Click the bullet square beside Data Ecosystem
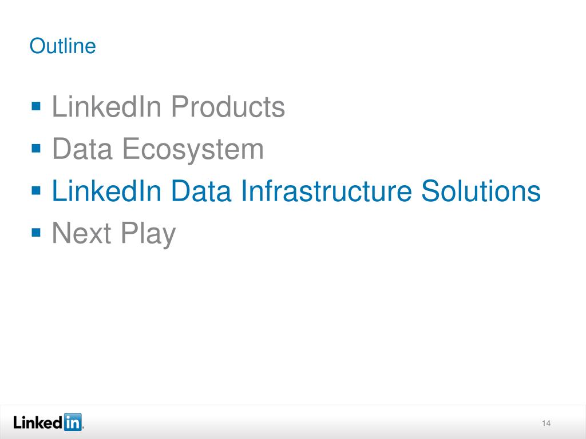Screen dimensions: 586x439 pyautogui.click(x=36, y=148)
